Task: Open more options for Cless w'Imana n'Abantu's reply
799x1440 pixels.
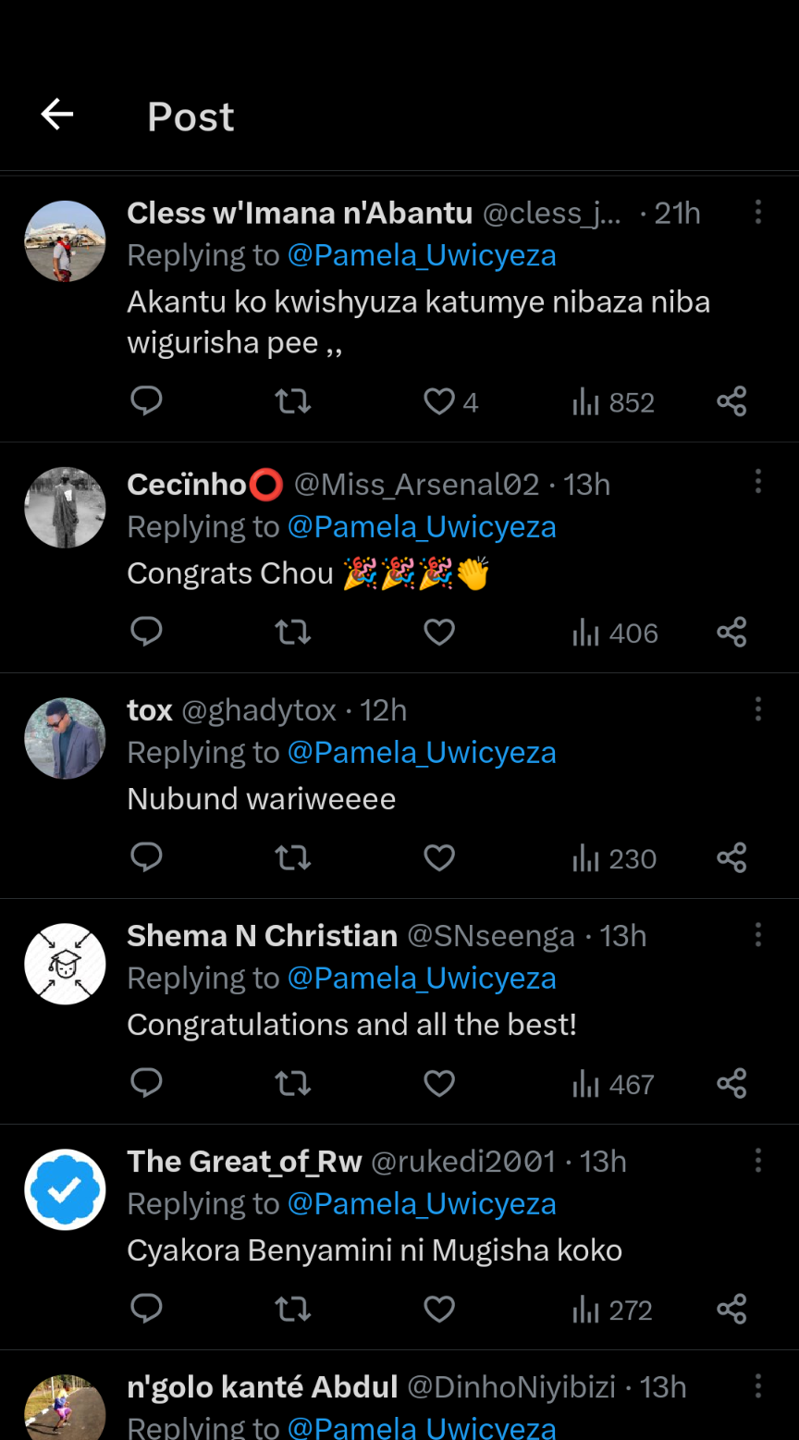Action: coord(758,213)
